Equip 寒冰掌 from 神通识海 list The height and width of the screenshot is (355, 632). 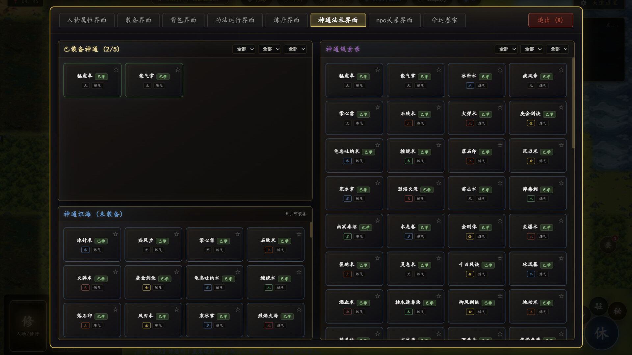[x=215, y=320]
